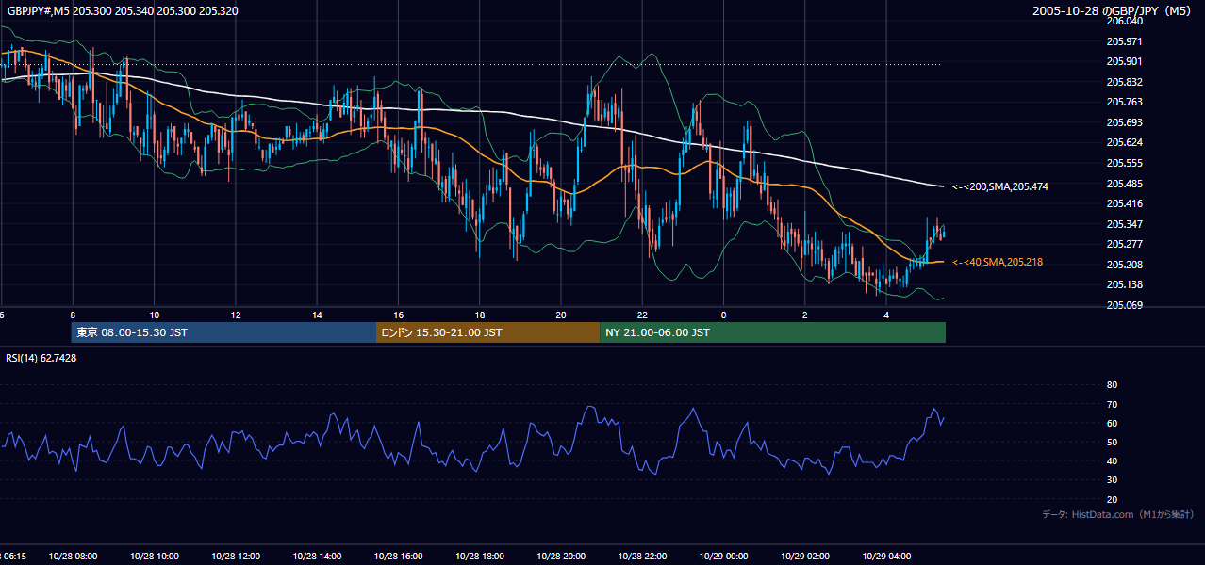
Task: Click price axis label 205.901
Action: 1125,62
